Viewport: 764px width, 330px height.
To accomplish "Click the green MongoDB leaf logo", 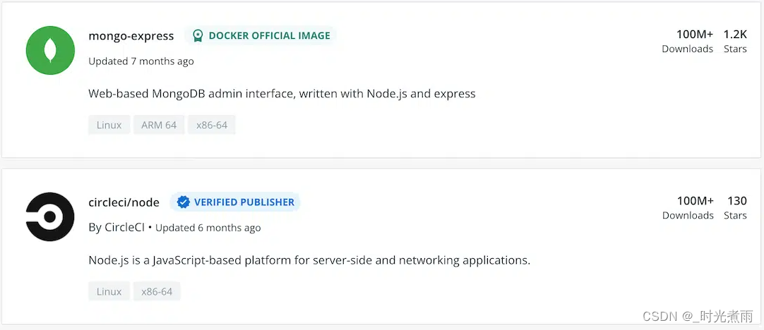I will 50,50.
